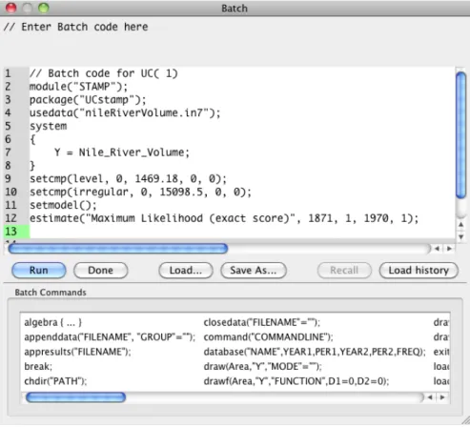470x427 pixels.
Task: Select the appresults("FILENAME") command
Action: pos(77,352)
